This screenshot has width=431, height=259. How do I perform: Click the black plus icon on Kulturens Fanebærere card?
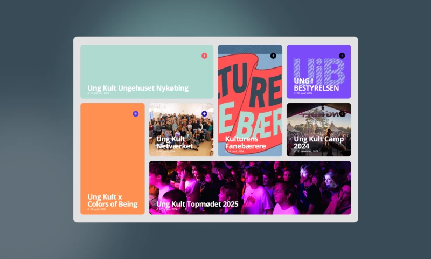273,56
